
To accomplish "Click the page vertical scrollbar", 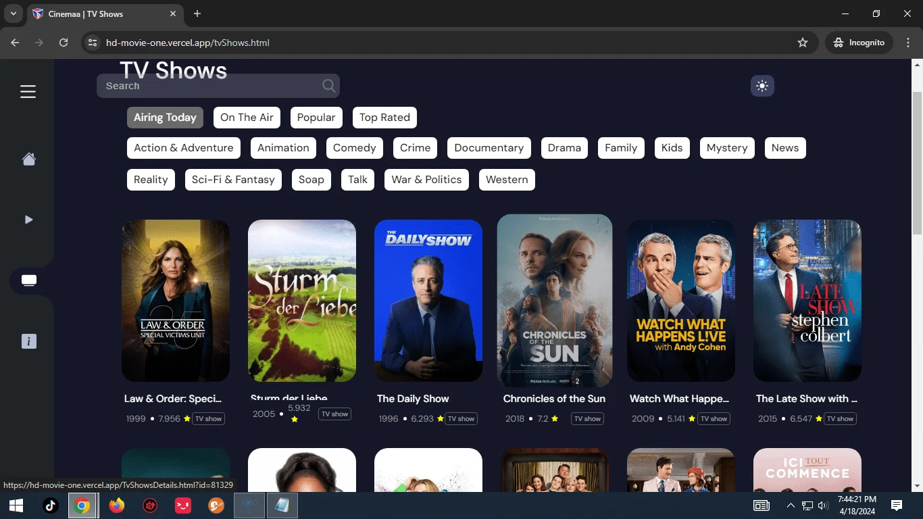I will point(917,162).
